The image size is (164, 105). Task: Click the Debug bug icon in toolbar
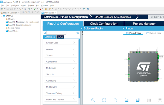click(x=29, y=9)
